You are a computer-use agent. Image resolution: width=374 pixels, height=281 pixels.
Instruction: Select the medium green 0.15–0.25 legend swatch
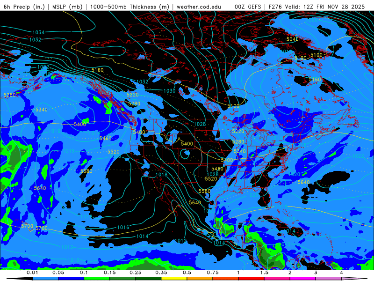pyautogui.click(x=122, y=279)
